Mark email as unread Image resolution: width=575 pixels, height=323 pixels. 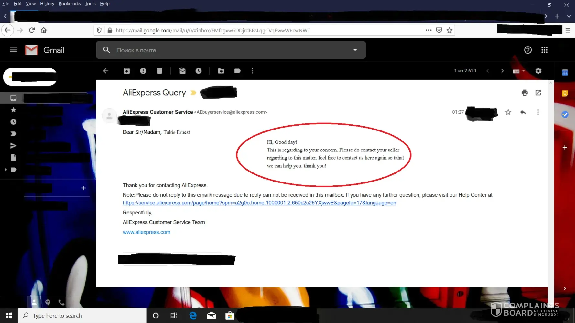(x=182, y=71)
